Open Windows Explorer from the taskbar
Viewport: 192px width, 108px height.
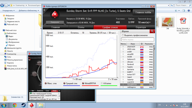click(41, 105)
